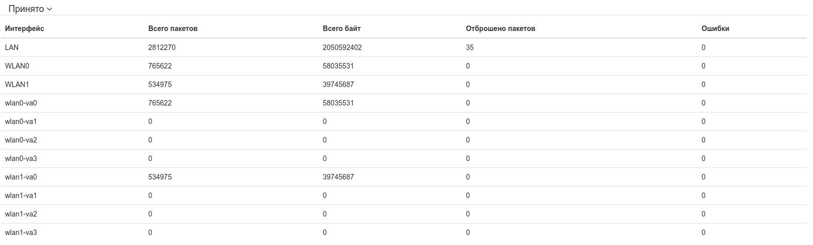813x245 pixels.
Task: Click the Всего пакетов column header
Action: click(173, 28)
